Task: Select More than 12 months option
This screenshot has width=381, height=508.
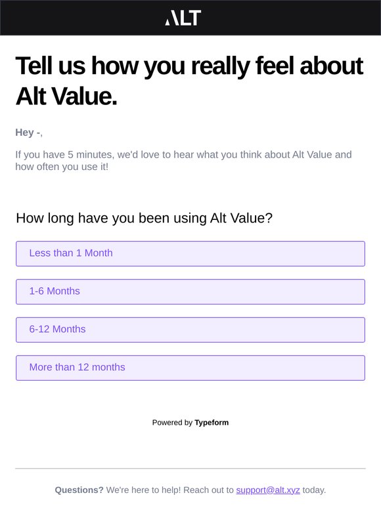Action: click(190, 368)
